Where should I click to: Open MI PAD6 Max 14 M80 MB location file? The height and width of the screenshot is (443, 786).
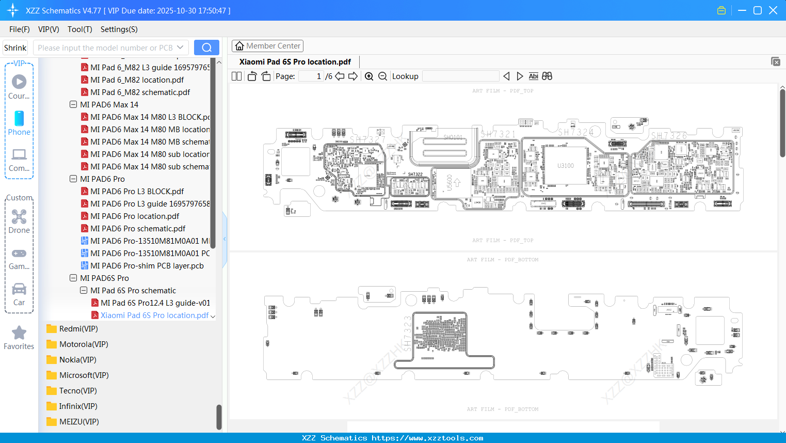point(146,130)
